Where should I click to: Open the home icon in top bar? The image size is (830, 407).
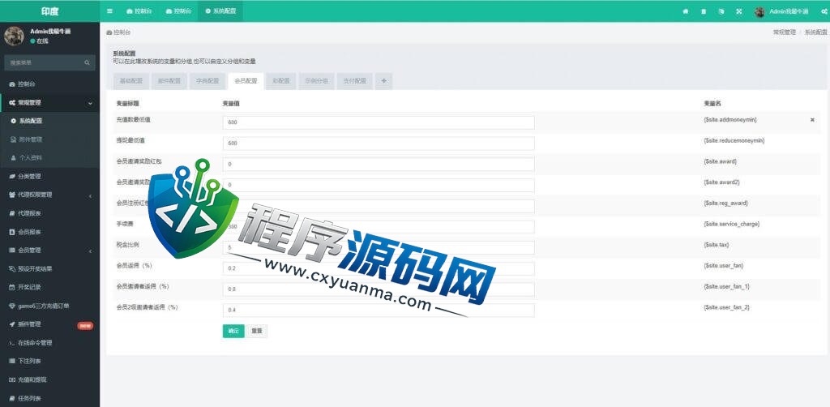tap(686, 11)
